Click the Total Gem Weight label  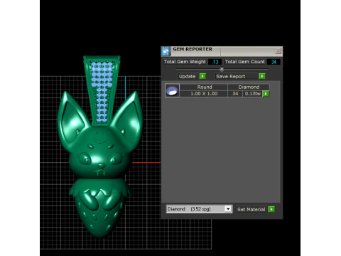pyautogui.click(x=185, y=62)
